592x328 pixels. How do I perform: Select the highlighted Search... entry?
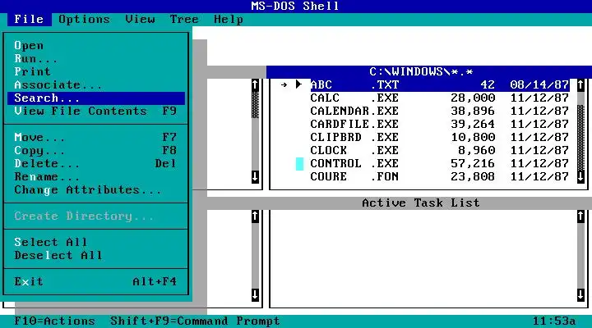coord(96,98)
